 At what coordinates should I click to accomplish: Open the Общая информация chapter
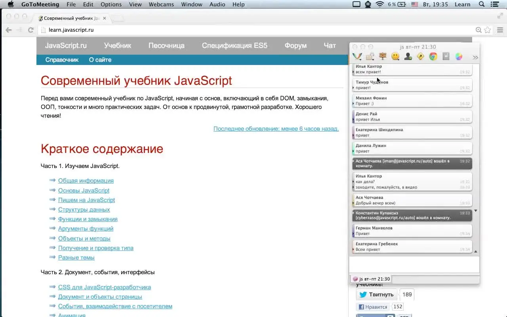(x=86, y=181)
